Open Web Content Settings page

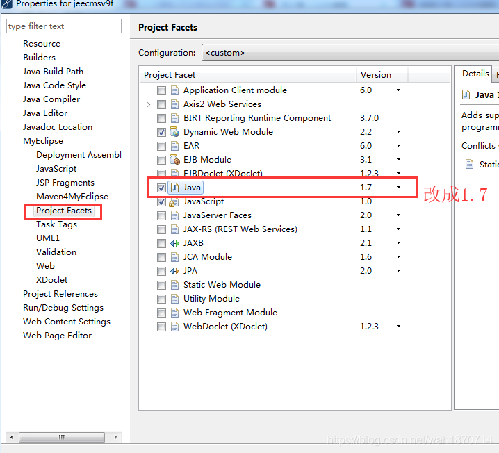click(67, 322)
